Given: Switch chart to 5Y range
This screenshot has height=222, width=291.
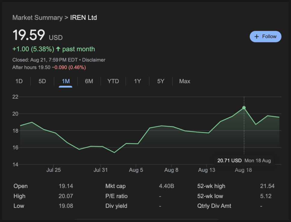Looking at the screenshot, I should click(x=161, y=81).
